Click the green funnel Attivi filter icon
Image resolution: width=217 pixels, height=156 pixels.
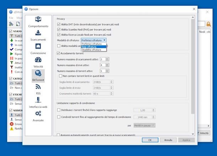click(x=12, y=63)
